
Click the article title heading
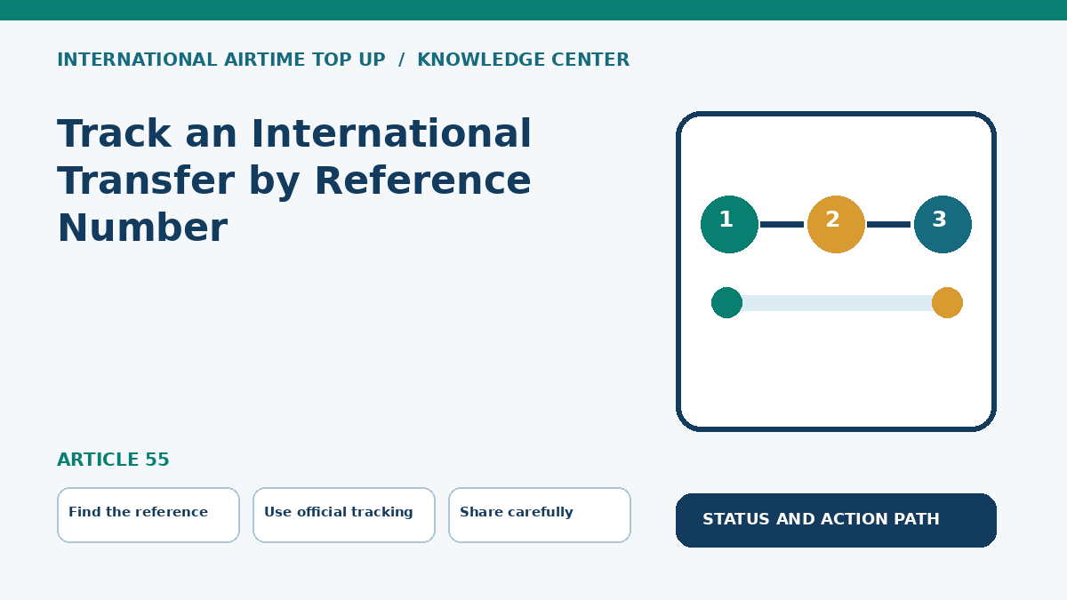pos(294,181)
